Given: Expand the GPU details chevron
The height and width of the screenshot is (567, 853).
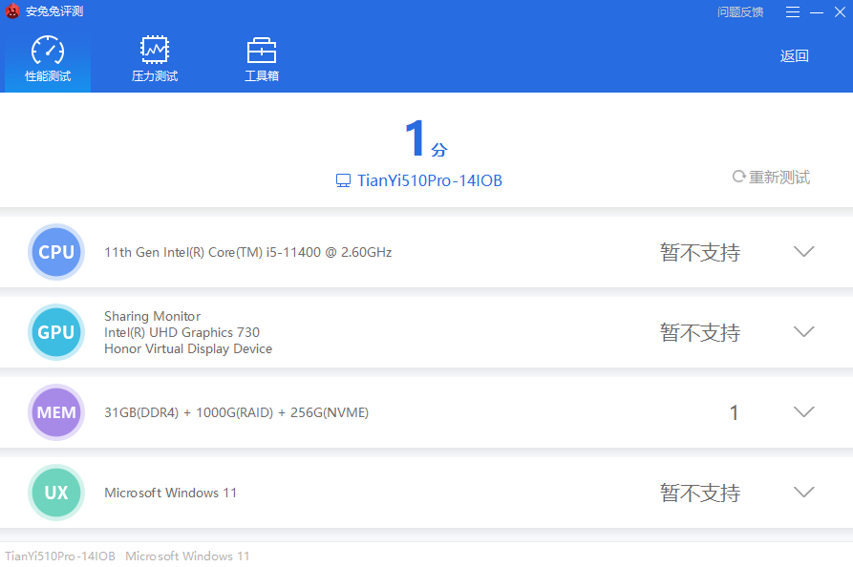Looking at the screenshot, I should coord(803,332).
